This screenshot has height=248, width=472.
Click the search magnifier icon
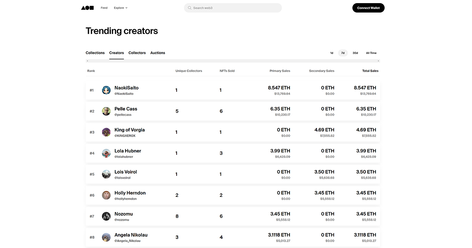[x=190, y=8]
